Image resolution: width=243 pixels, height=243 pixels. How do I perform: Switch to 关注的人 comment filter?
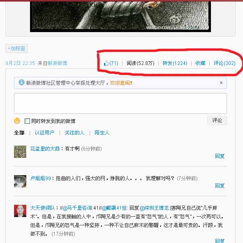(x=74, y=133)
